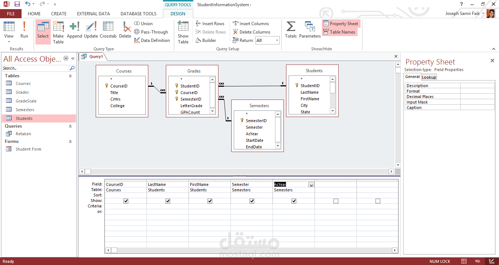This screenshot has height=265, width=499.
Task: Change the query to a Make Table query
Action: point(58,31)
